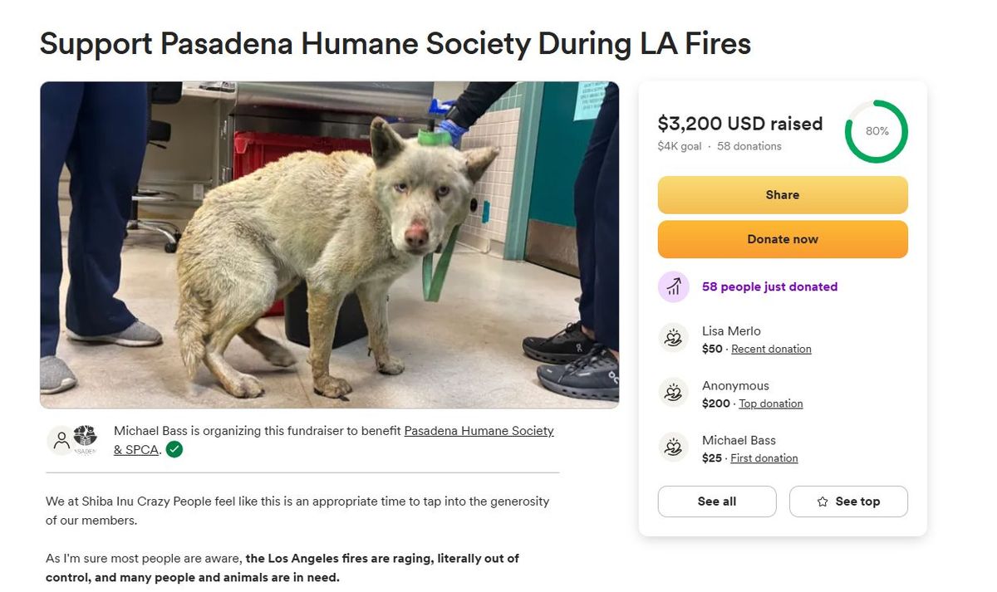Click the purple trending-donations chart icon
The height and width of the screenshot is (592, 997).
click(x=673, y=286)
